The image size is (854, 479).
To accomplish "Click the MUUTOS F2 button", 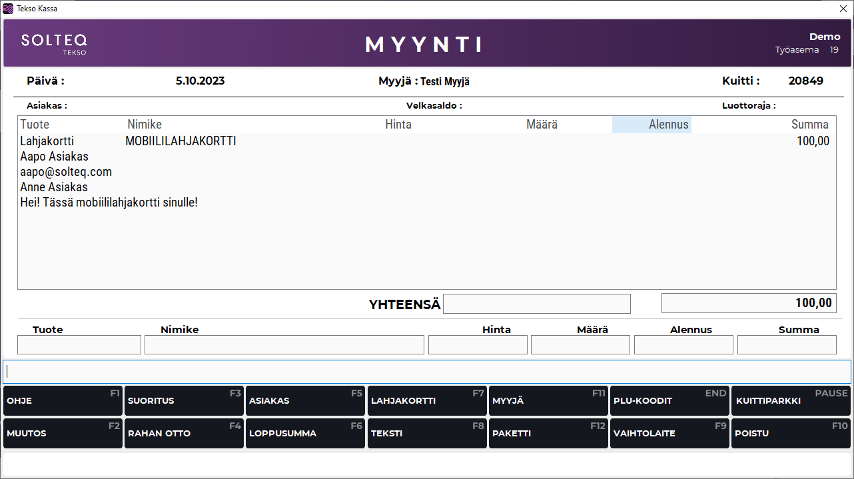I will point(63,433).
